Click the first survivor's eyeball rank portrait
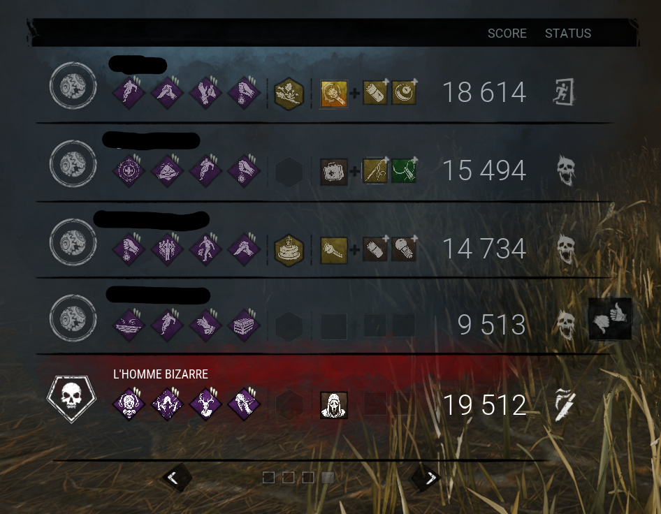 click(73, 85)
